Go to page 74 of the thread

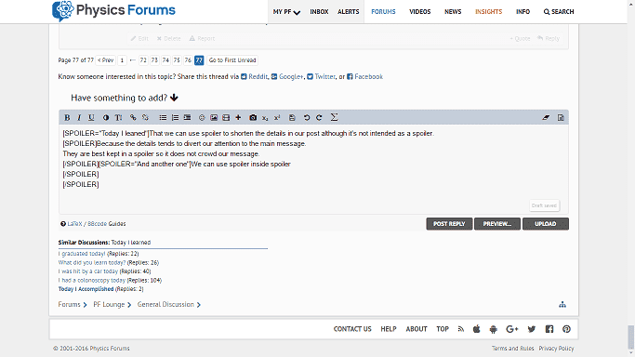pyautogui.click(x=165, y=60)
